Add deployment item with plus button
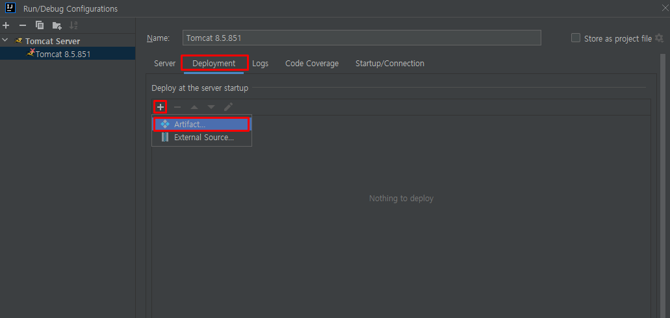 [161, 106]
